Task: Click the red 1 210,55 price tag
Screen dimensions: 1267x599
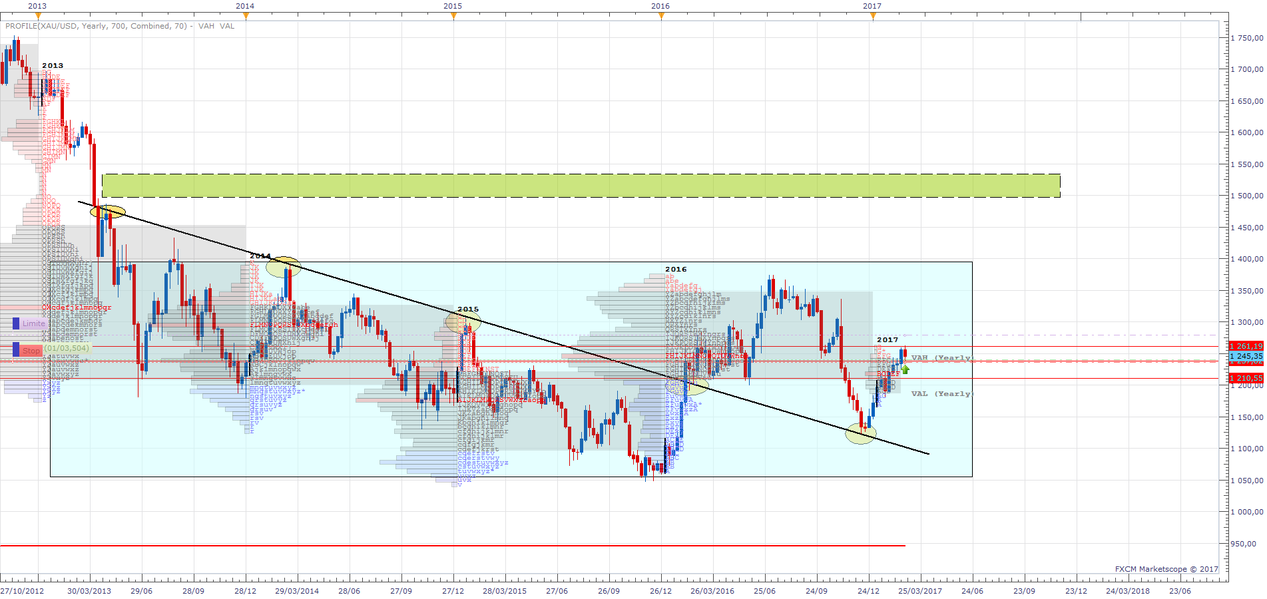Action: point(1246,378)
